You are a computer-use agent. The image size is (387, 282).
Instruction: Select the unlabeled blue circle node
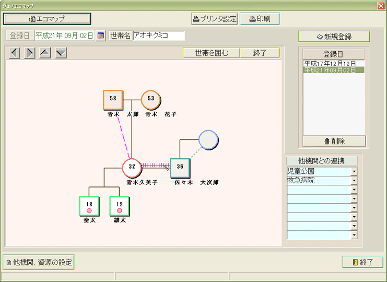point(208,140)
